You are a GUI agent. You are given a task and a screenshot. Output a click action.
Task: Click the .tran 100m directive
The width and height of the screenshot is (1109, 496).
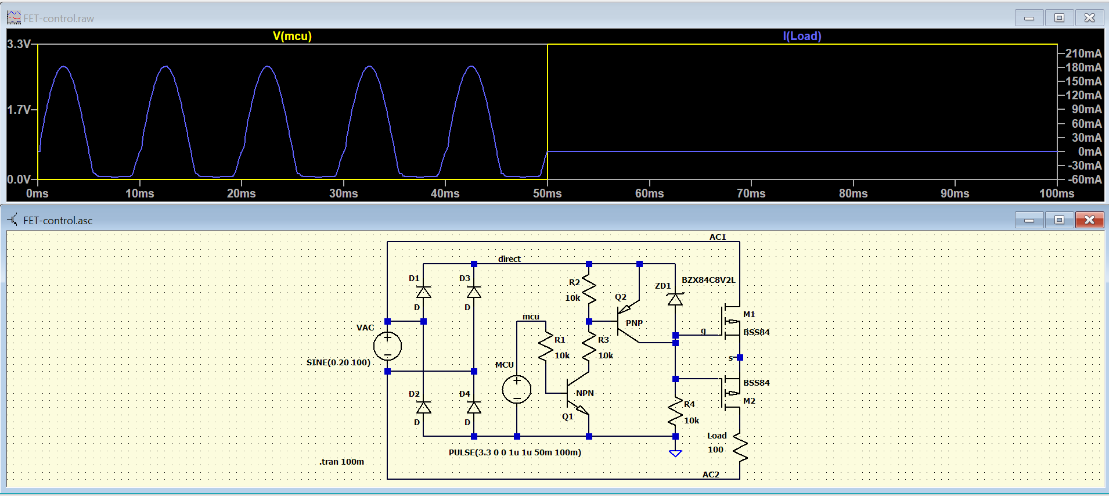click(x=341, y=462)
